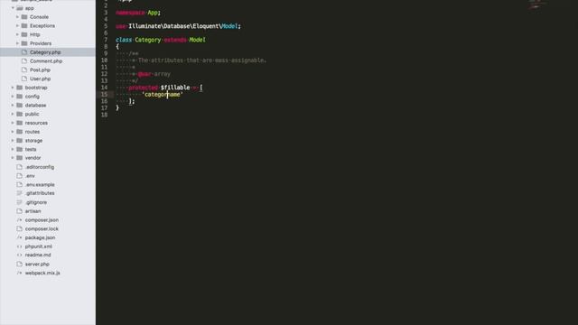Expand the Console folder arrow
The image size is (578, 325).
[17, 17]
